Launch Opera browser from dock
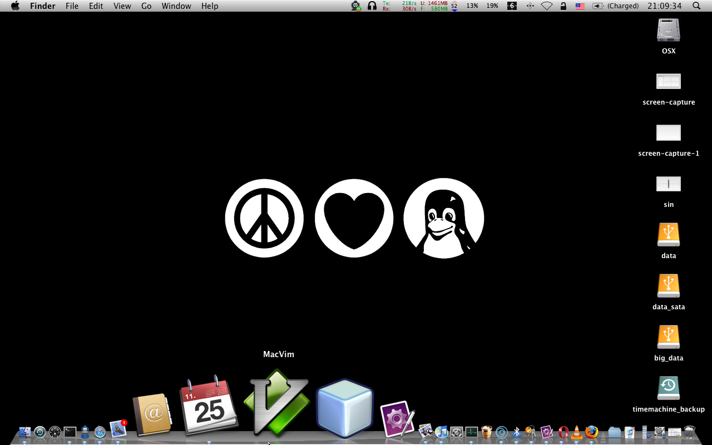 [563, 432]
